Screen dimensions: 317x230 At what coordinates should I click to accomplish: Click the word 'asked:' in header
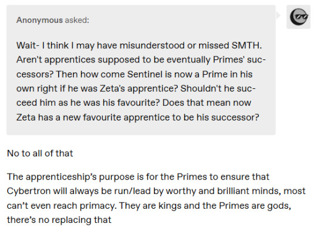point(77,20)
